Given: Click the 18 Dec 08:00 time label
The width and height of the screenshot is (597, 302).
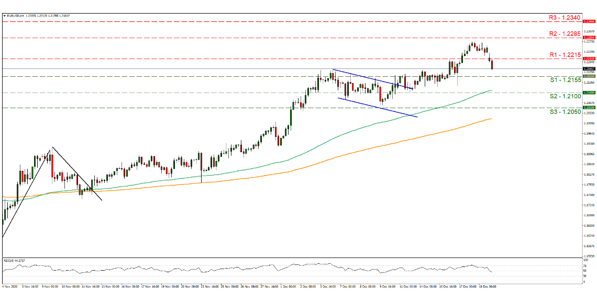Looking at the screenshot, I should [488, 287].
